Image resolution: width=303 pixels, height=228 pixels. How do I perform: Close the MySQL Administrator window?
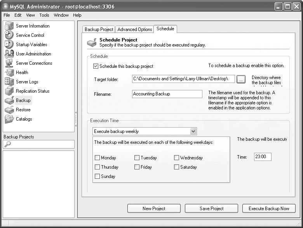[296, 7]
